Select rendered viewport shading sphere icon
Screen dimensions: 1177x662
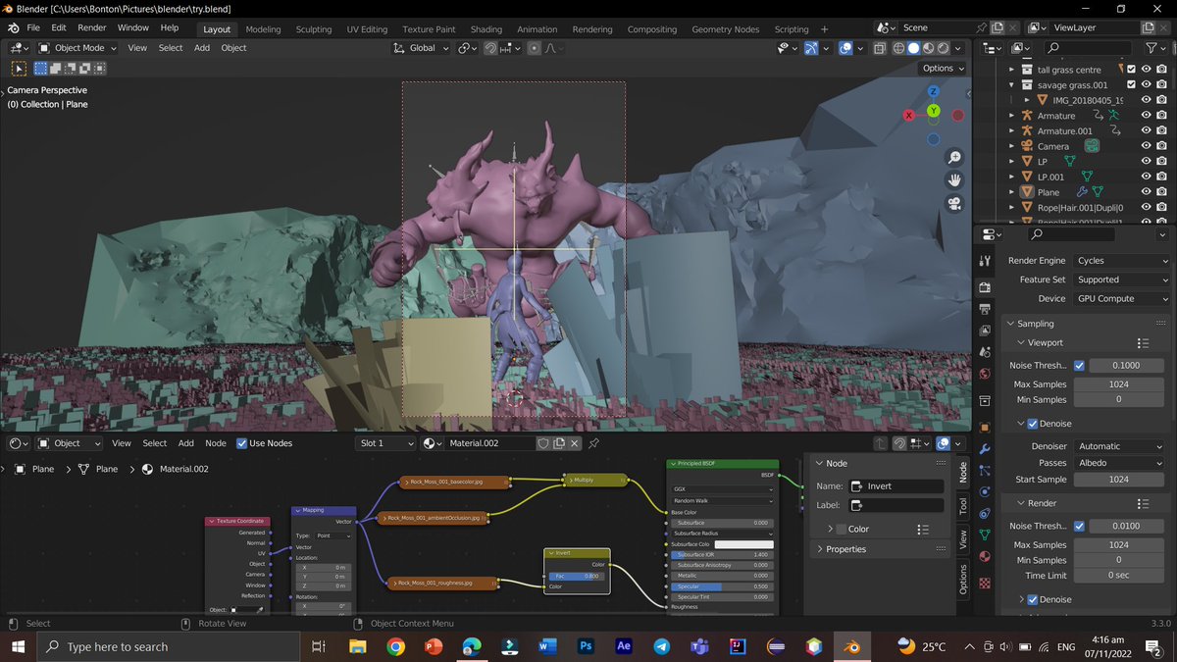tap(944, 48)
